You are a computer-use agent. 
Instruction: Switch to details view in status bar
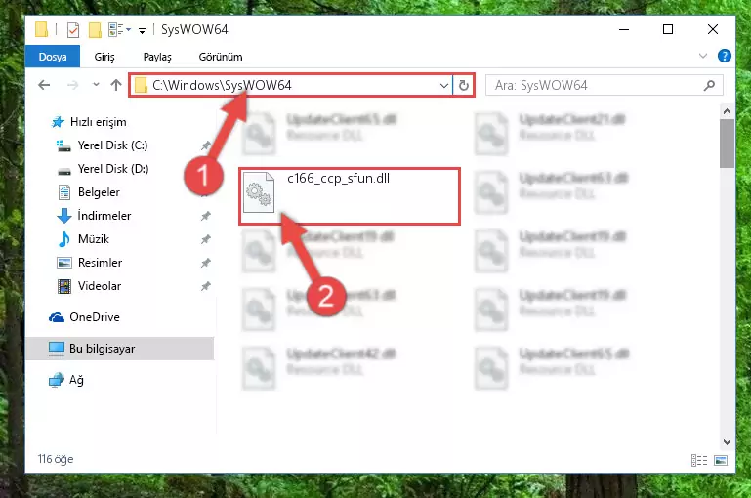(699, 460)
